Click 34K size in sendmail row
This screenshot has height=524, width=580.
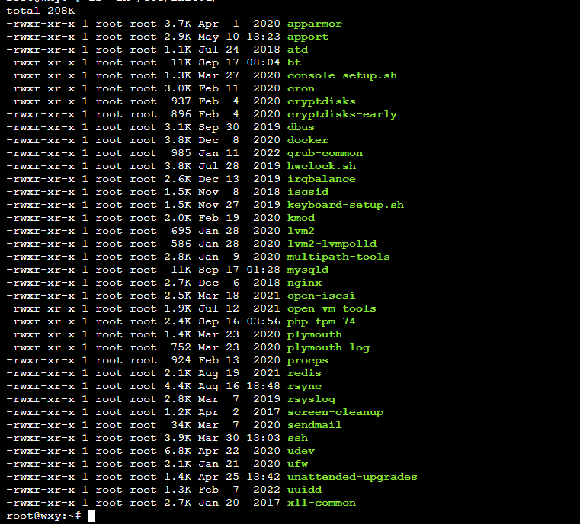tap(181, 425)
